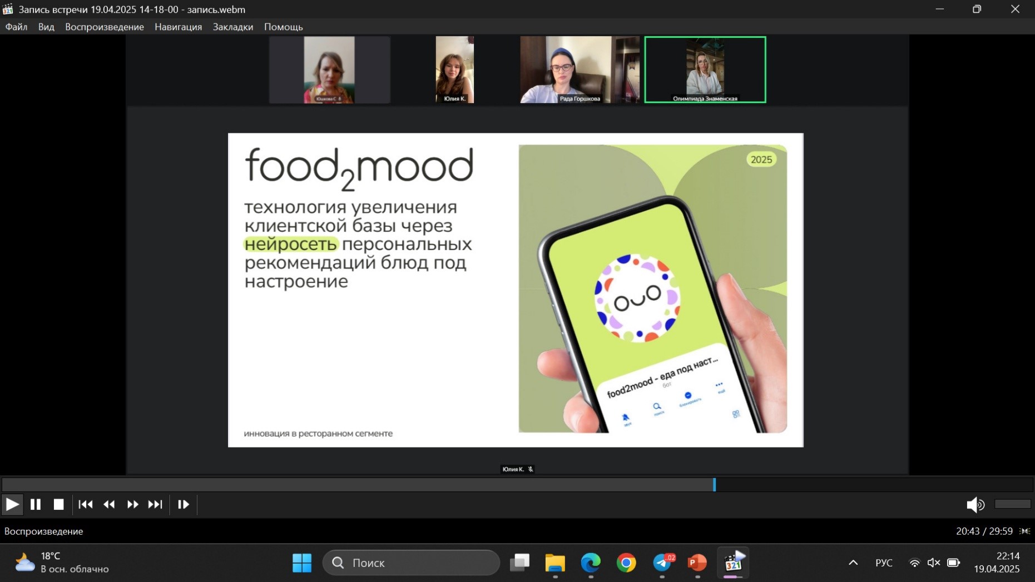Mute audio via speaker icon
The width and height of the screenshot is (1035, 582).
point(975,505)
